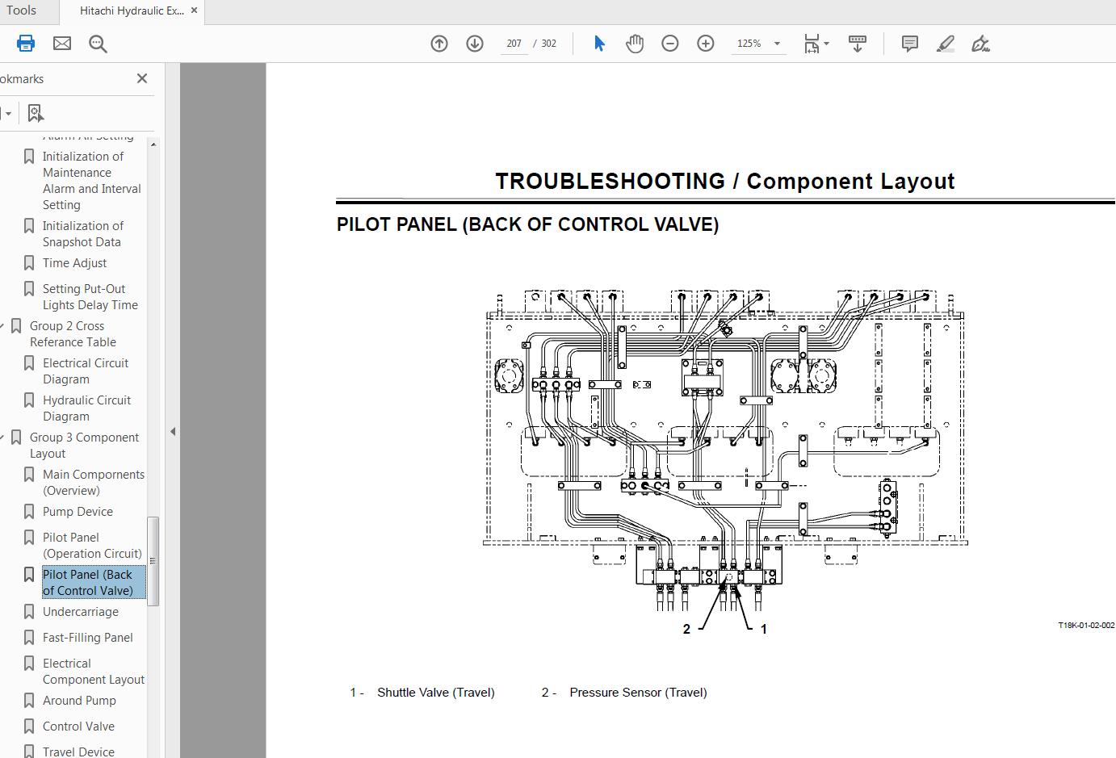Open Initialization of Maintenance Alarm and Interval Setting bookmark

(x=91, y=180)
